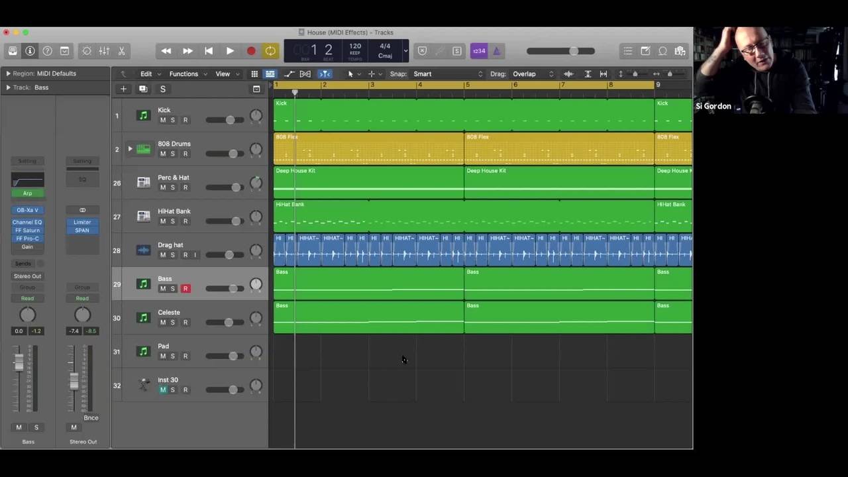Toggle Replace mode icon in control bar
848x477 pixels.
tap(422, 51)
